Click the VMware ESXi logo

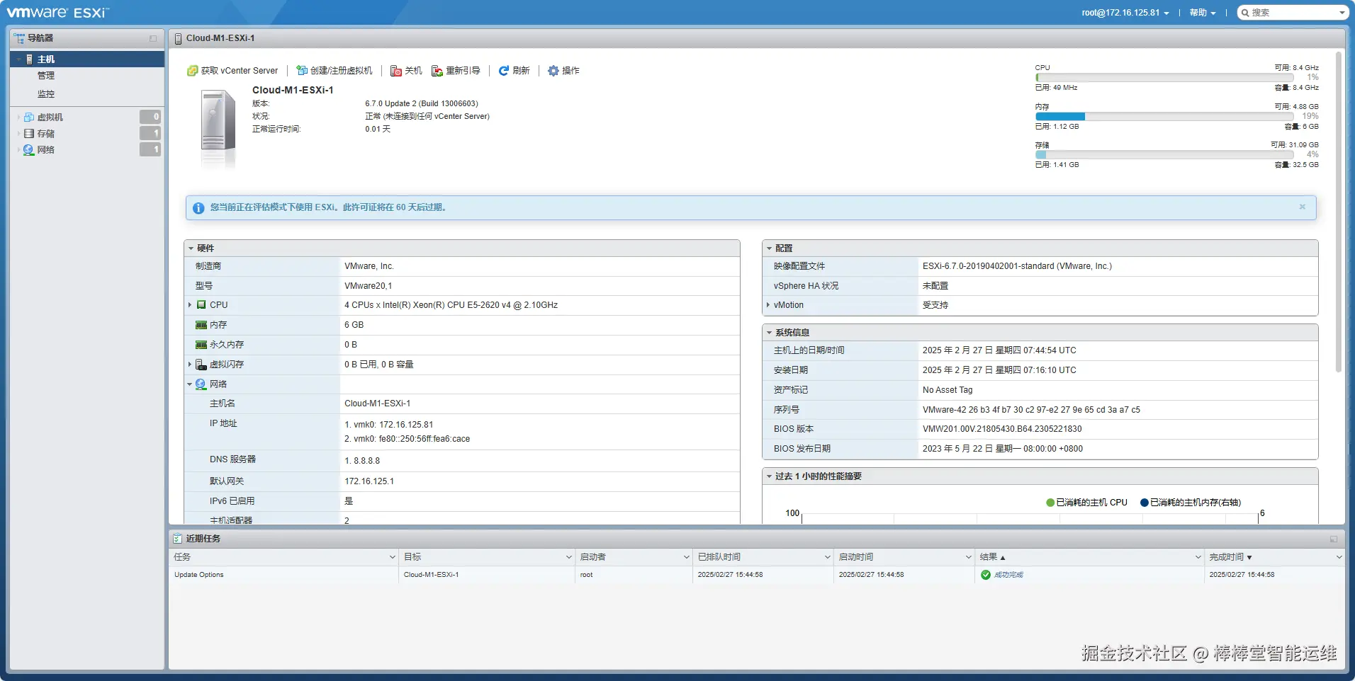click(57, 13)
